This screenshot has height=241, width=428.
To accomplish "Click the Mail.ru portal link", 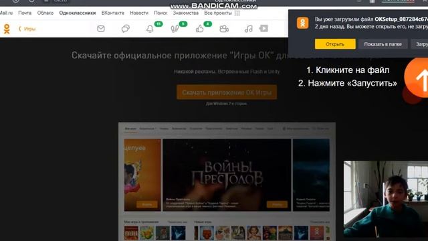I will (x=6, y=13).
